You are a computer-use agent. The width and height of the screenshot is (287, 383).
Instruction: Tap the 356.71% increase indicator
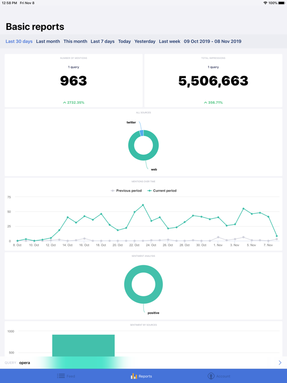(213, 103)
